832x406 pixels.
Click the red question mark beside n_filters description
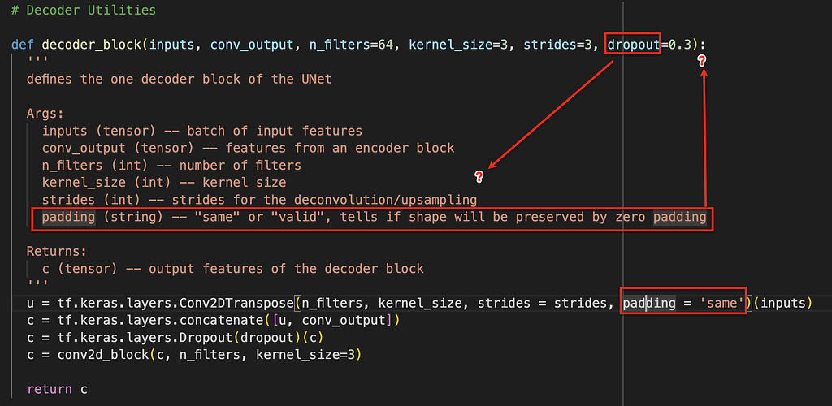click(479, 175)
